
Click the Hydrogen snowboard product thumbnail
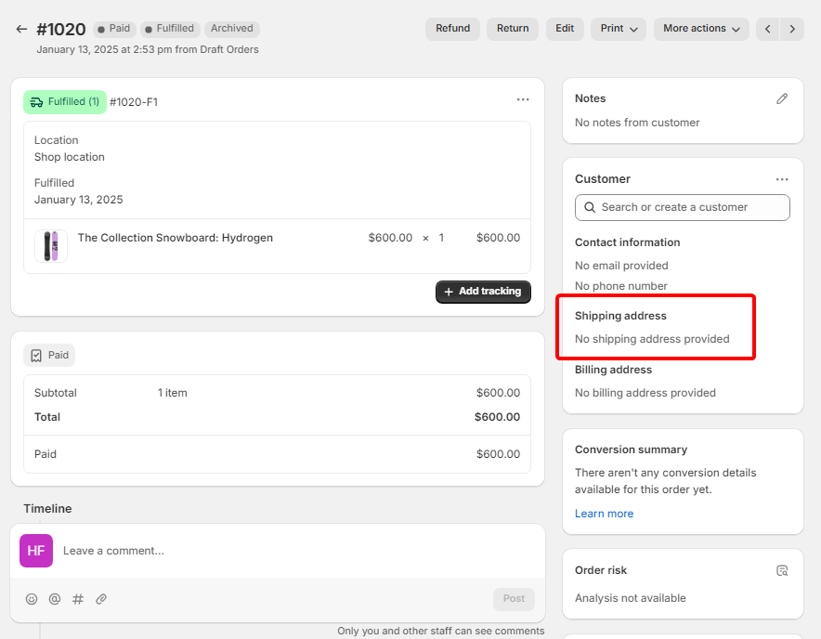tap(51, 246)
